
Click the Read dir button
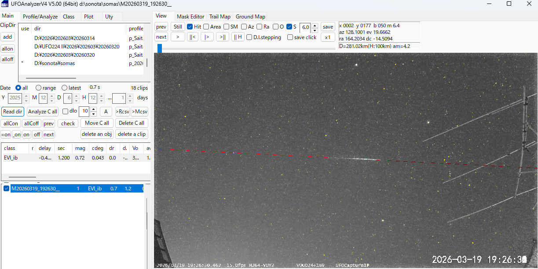point(12,111)
